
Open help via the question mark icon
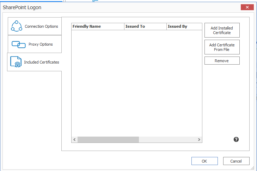click(236, 139)
